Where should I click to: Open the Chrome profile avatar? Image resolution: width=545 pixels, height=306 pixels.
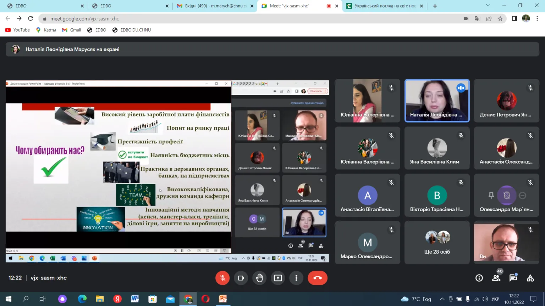coord(526,18)
